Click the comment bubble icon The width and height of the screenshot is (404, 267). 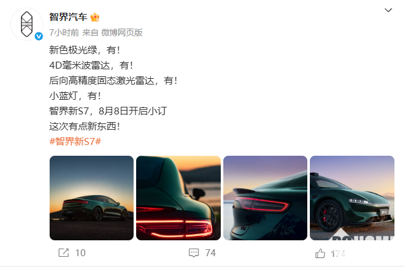point(194,253)
